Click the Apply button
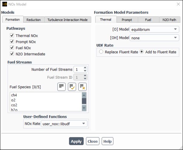 pyautogui.click(x=76, y=141)
